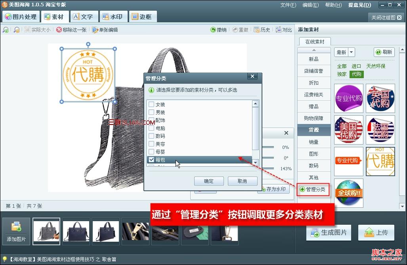Select 折扣 category
Screen dimensions: 407x265
point(314,83)
